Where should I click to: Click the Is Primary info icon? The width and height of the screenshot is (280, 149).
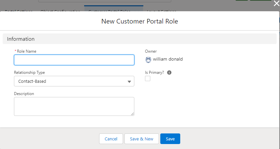169,73
